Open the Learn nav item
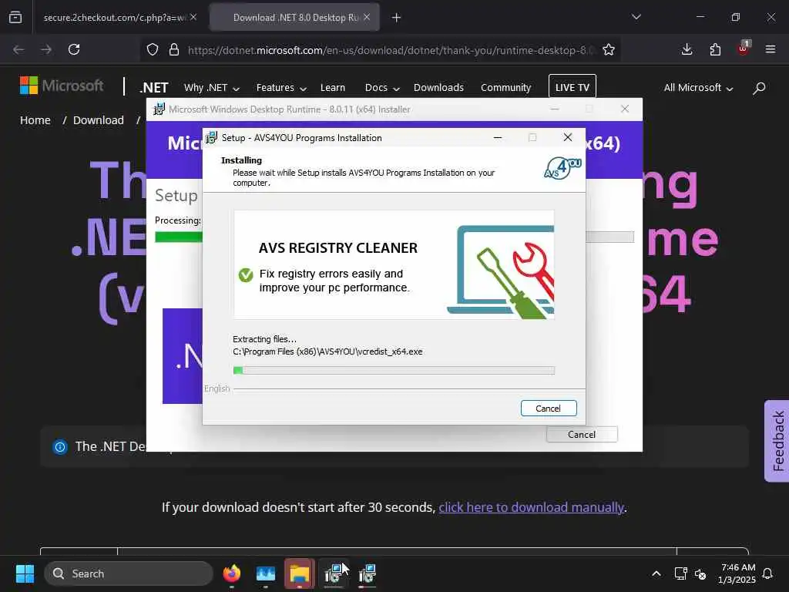This screenshot has height=592, width=789. tap(333, 88)
